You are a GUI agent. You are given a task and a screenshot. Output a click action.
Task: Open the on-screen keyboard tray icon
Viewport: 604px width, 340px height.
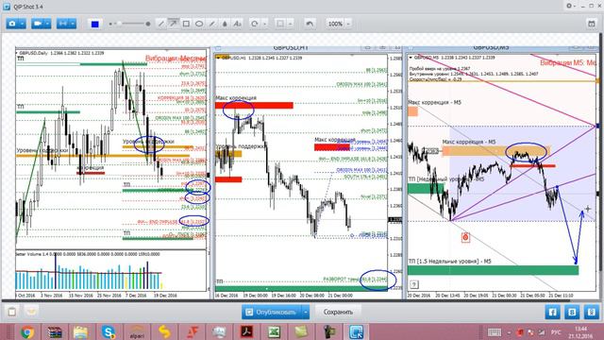pyautogui.click(x=495, y=332)
